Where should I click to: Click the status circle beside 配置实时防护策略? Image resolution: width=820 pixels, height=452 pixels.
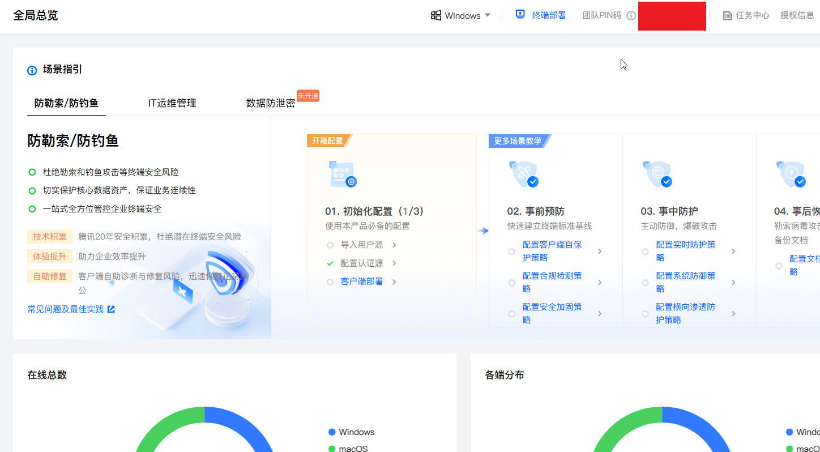point(646,251)
